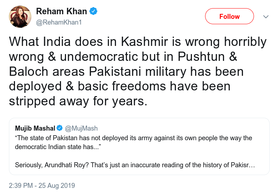Click 'stripped away for years.' closing line
Image resolution: width=280 pixels, height=195 pixels.
78,101
